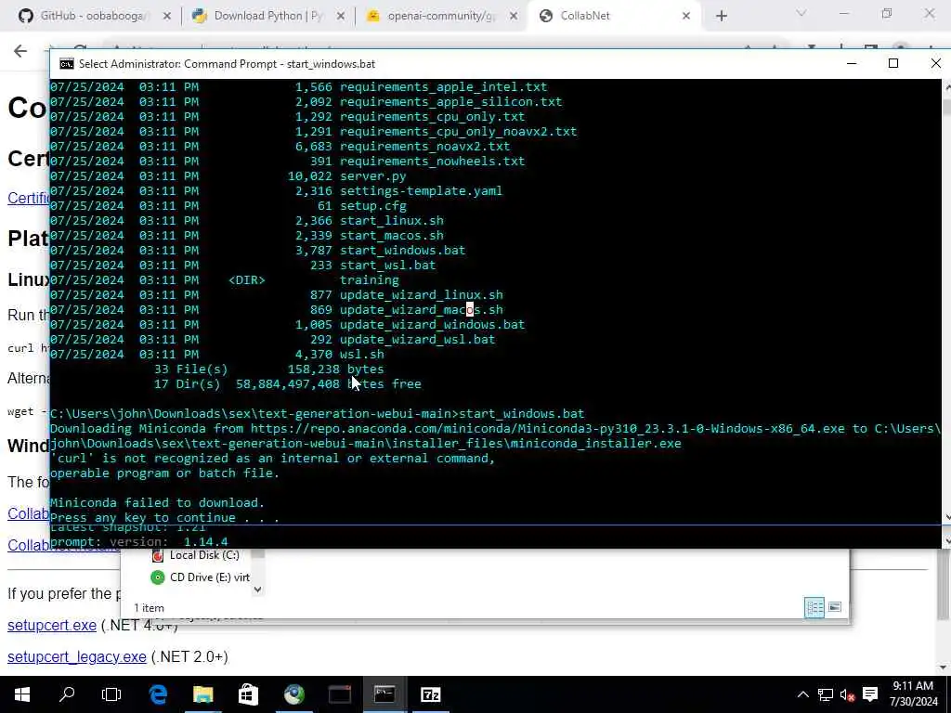Click the File Explorer navigation pane down arrow
This screenshot has height=713, width=951.
(x=258, y=590)
